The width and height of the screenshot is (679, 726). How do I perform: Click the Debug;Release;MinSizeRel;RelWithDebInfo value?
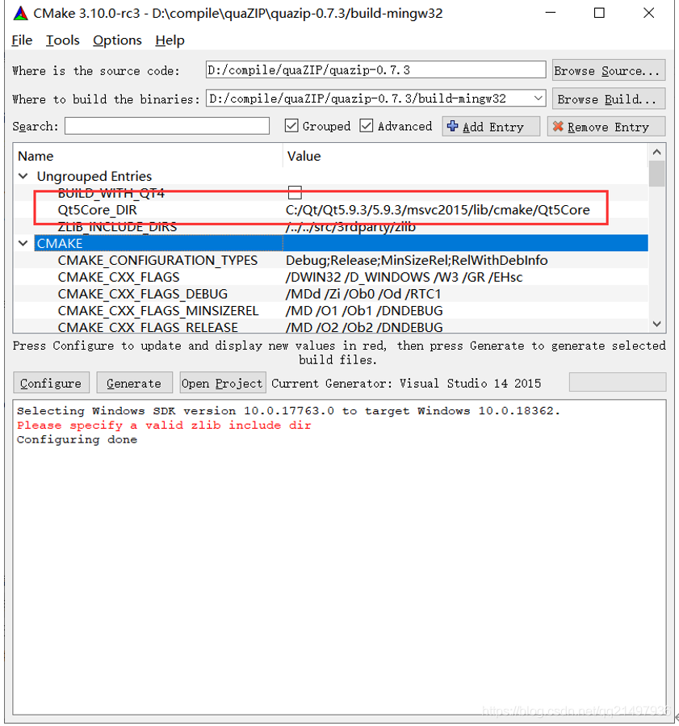click(417, 260)
